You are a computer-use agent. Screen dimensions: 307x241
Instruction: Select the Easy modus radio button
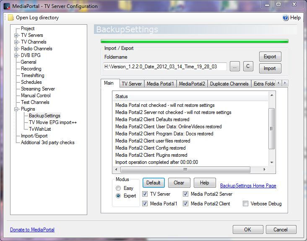(118, 188)
